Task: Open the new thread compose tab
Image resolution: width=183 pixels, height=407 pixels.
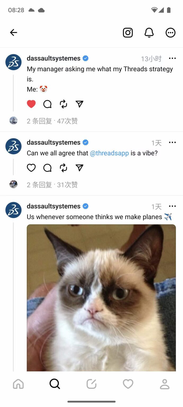Action: pyautogui.click(x=91, y=384)
